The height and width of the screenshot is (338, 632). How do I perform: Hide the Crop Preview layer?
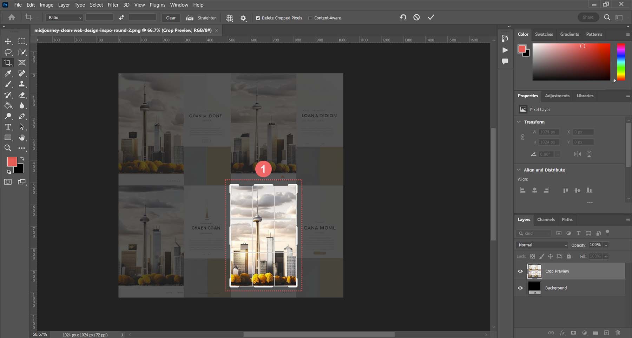pyautogui.click(x=520, y=271)
